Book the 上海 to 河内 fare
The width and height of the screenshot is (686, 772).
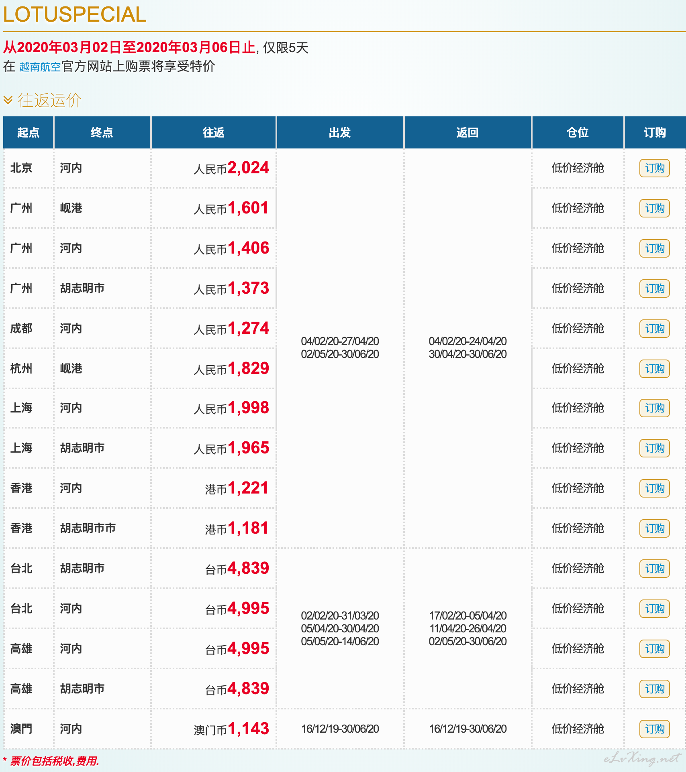[x=654, y=408]
